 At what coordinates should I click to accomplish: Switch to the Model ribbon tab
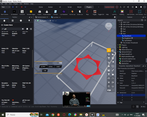click(79, 7)
